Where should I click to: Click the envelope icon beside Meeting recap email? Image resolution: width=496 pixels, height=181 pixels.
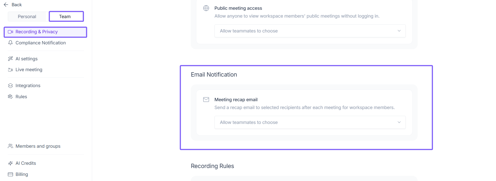click(x=206, y=100)
